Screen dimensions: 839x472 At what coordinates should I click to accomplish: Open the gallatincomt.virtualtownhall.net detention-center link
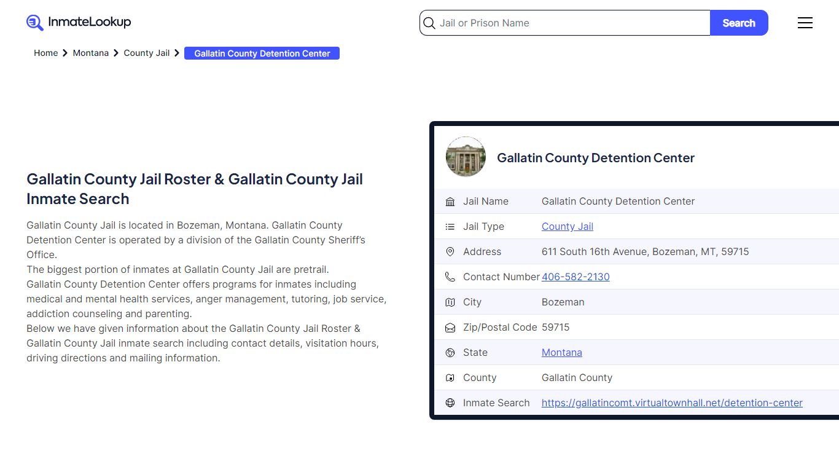[672, 403]
